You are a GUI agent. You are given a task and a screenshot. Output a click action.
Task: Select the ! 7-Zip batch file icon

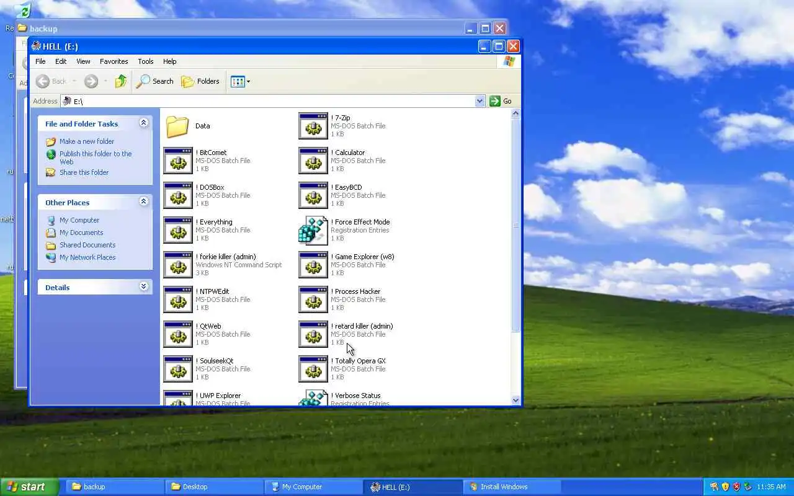313,126
